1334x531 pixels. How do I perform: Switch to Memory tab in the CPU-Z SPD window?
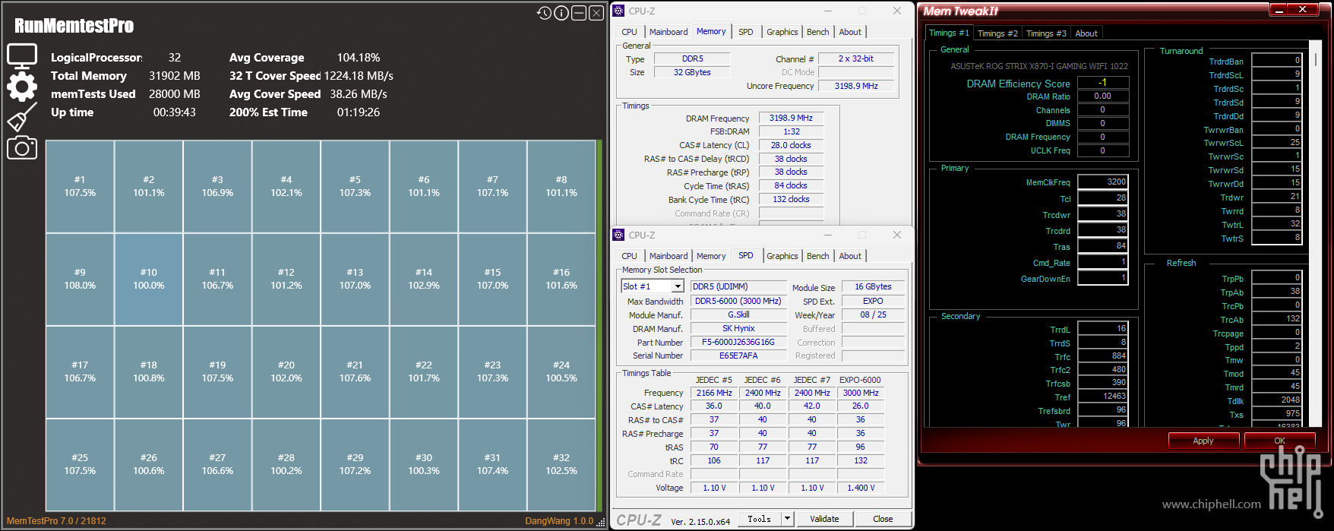coord(711,256)
